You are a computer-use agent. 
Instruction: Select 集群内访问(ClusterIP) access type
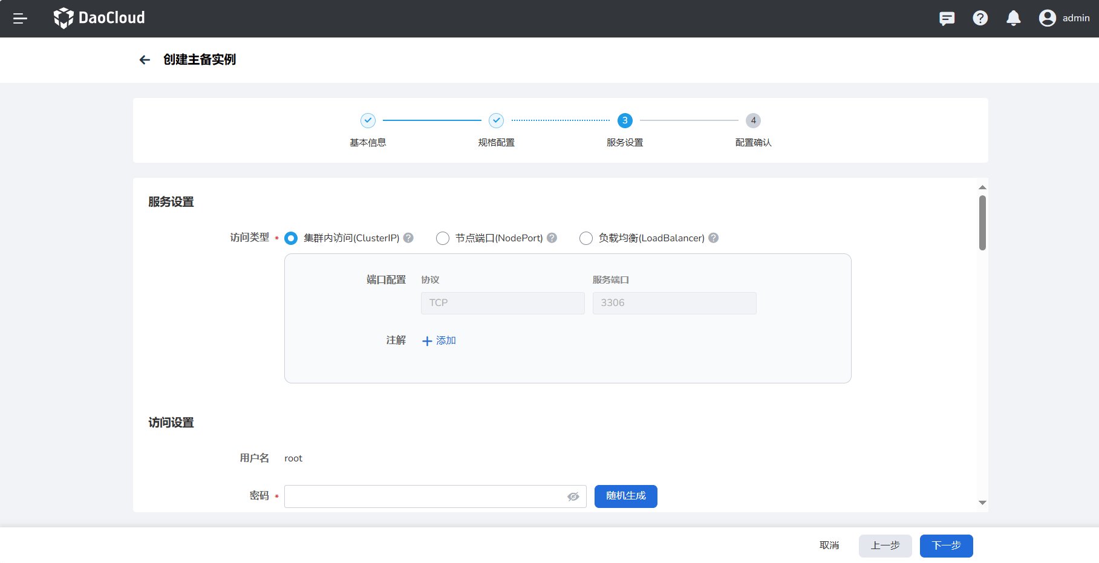291,238
